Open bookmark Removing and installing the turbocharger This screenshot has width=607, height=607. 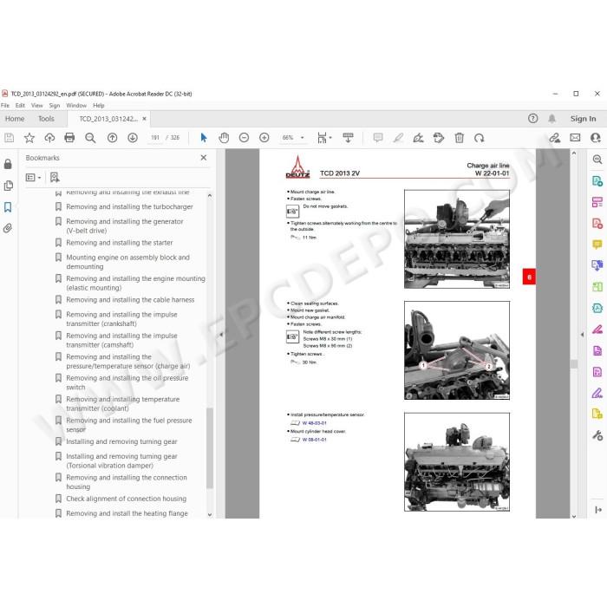[x=129, y=206]
